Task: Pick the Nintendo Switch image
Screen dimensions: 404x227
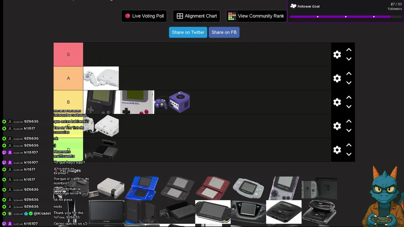Action: 319,188
